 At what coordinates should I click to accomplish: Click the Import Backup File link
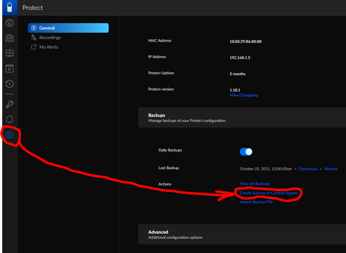pyautogui.click(x=256, y=202)
